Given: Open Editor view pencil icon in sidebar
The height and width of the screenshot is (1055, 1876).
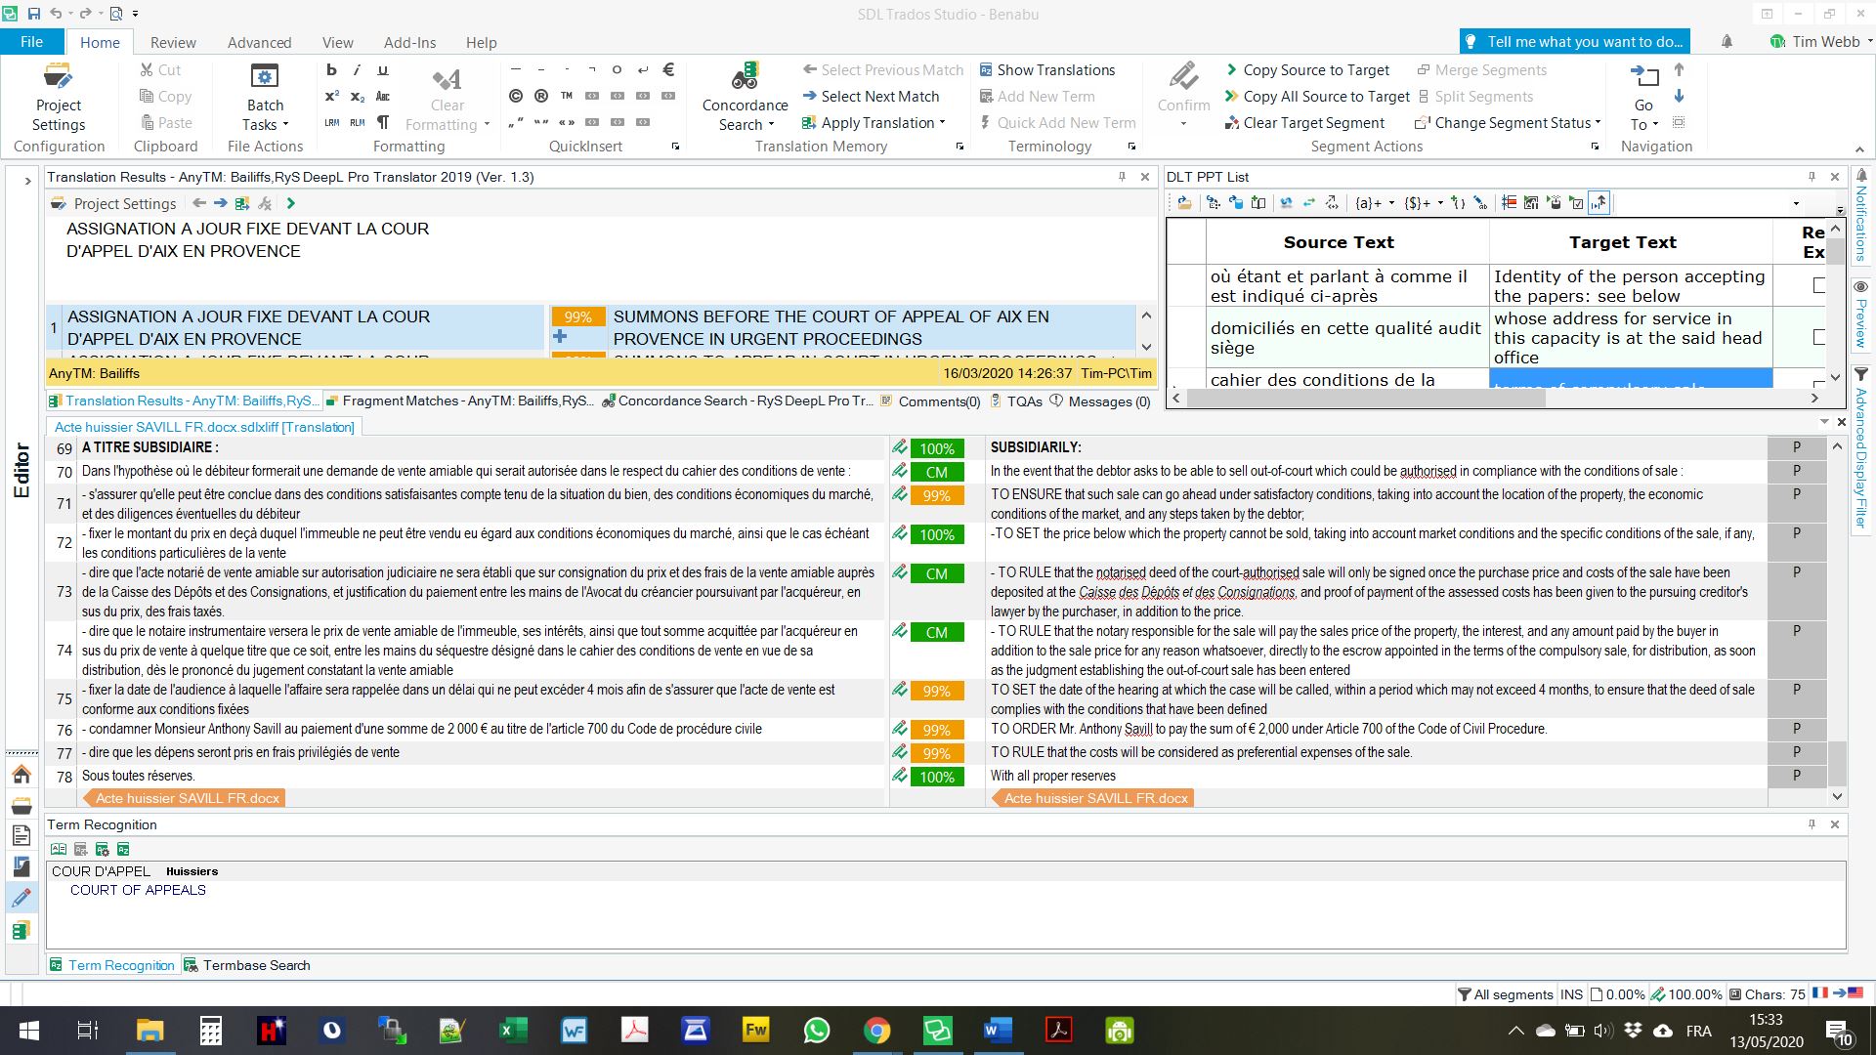Looking at the screenshot, I should (x=21, y=898).
